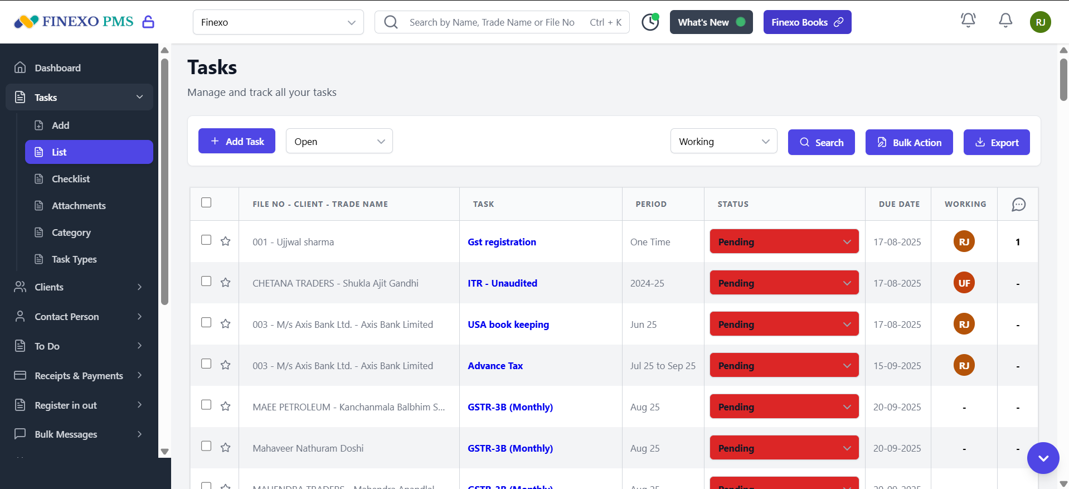Select checkbox for CHETANA TRADERS row
Image resolution: width=1069 pixels, height=489 pixels.
pos(206,282)
